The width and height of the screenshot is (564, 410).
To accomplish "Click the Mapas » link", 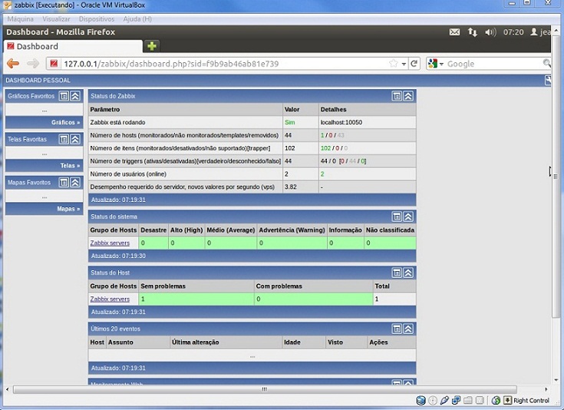I will (x=68, y=209).
